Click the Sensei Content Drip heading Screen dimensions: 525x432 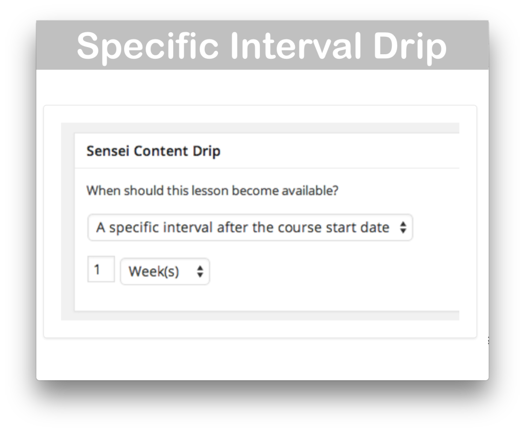pyautogui.click(x=154, y=152)
